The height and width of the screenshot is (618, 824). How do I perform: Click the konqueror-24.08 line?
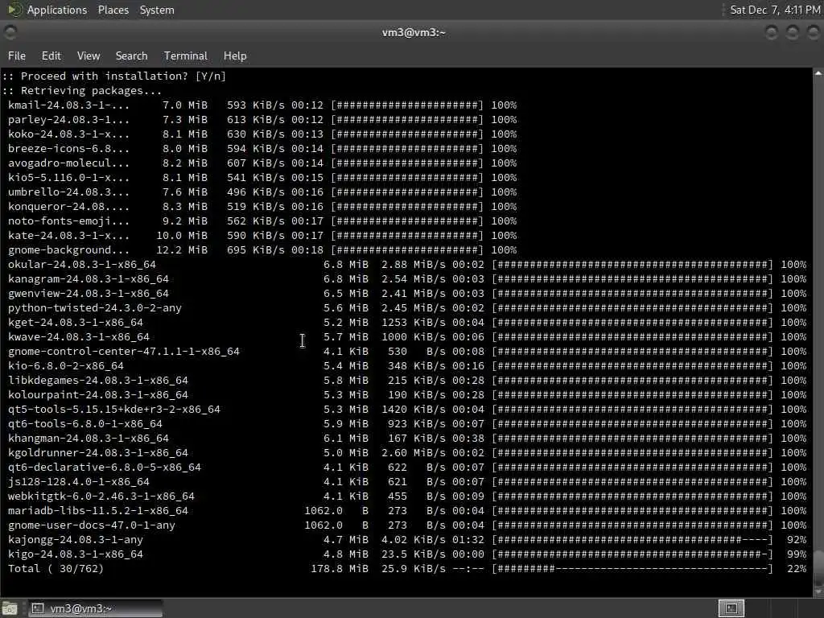[262, 207]
